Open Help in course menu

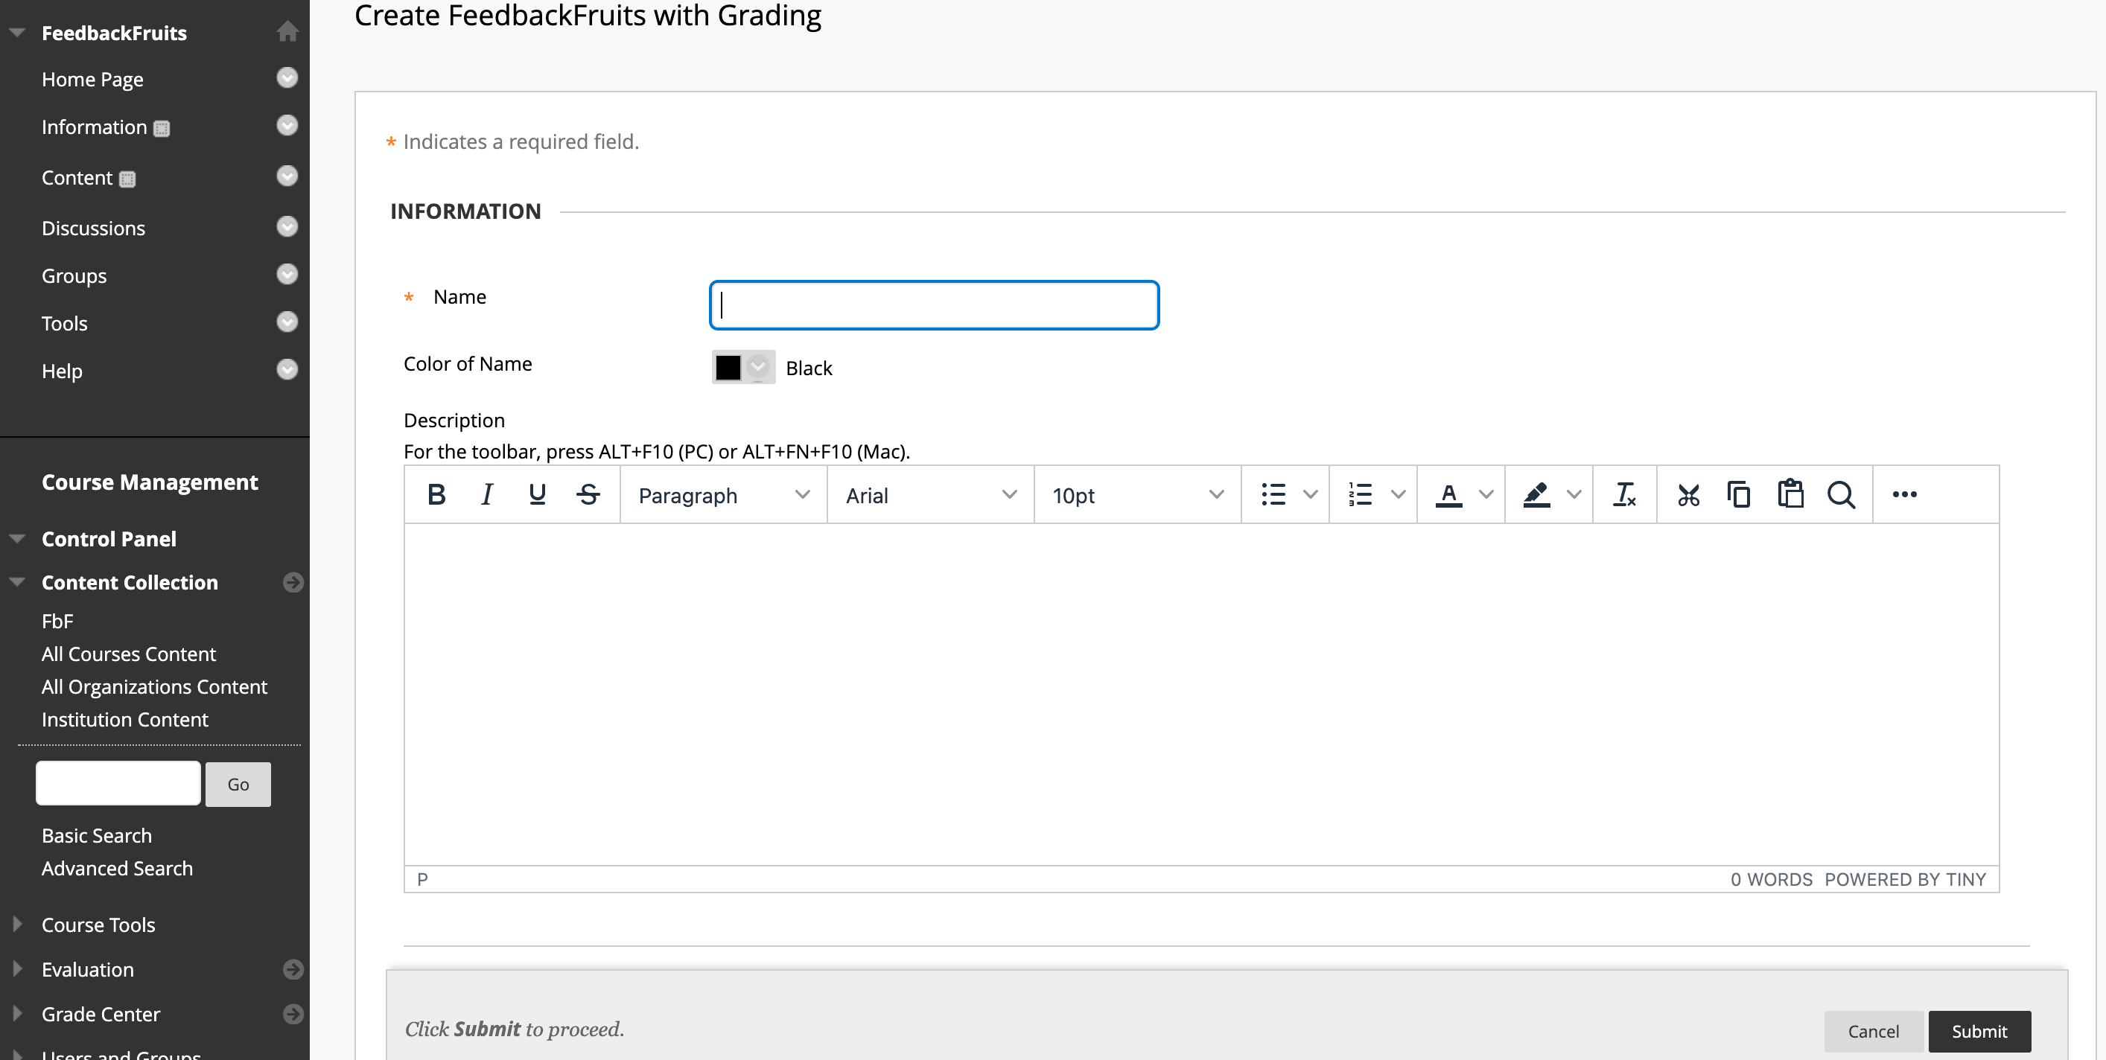[62, 371]
